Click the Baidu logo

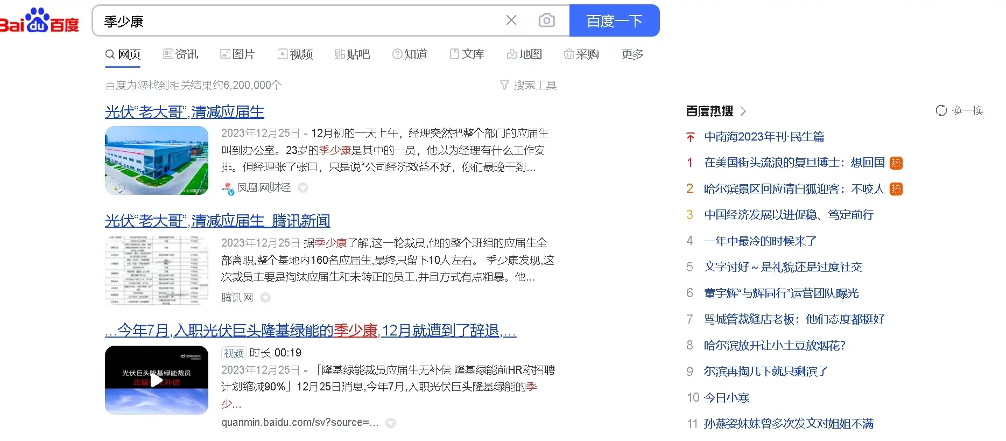[x=39, y=20]
